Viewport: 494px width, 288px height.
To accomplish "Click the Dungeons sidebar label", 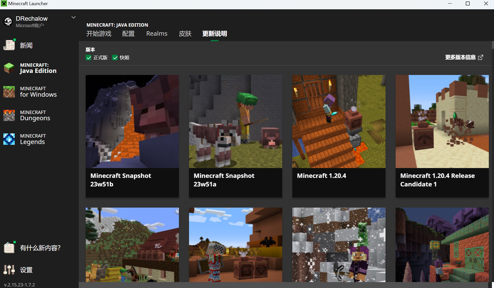I will click(x=35, y=116).
